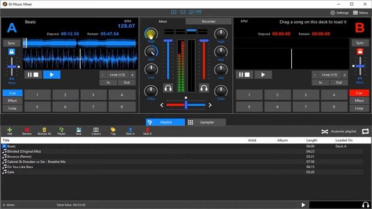
Task: Select Cue pad mode on Deck A
Action: click(x=12, y=93)
